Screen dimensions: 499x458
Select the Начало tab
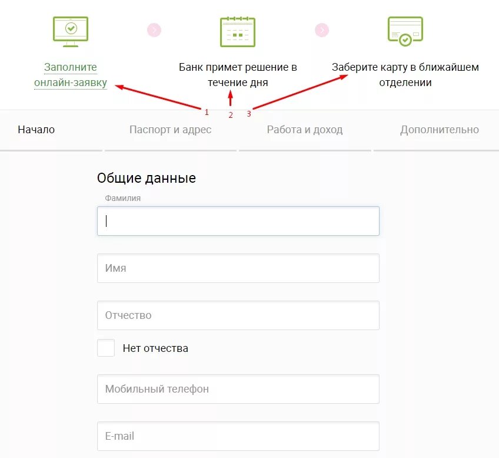coord(36,130)
